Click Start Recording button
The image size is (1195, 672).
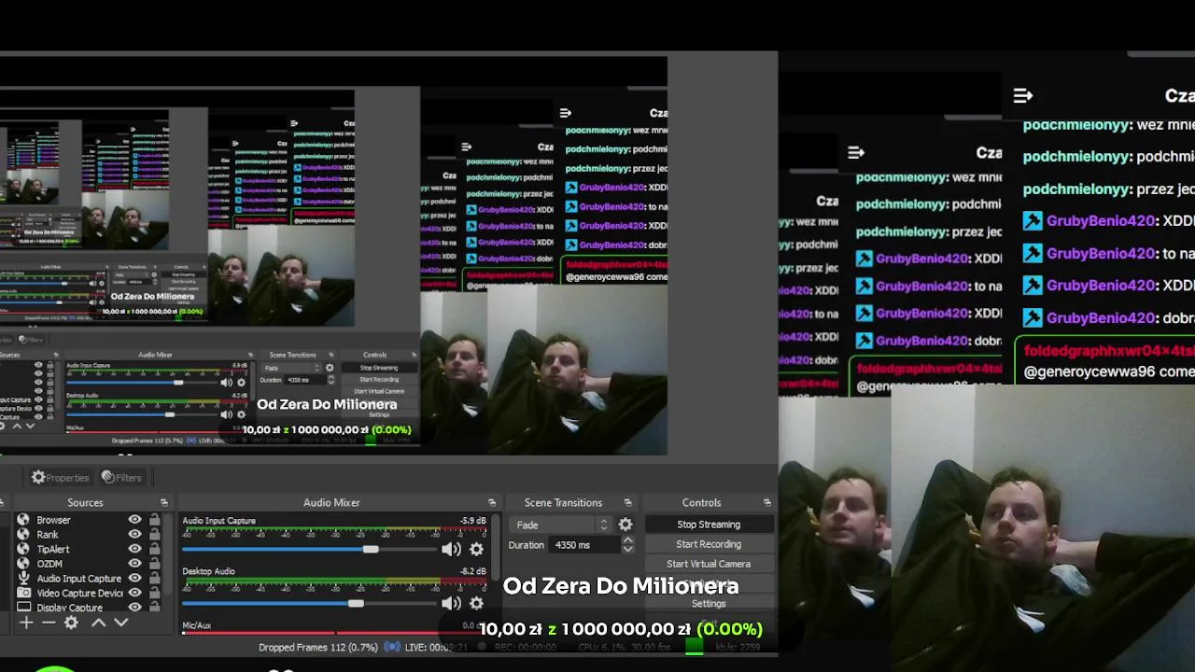click(709, 544)
